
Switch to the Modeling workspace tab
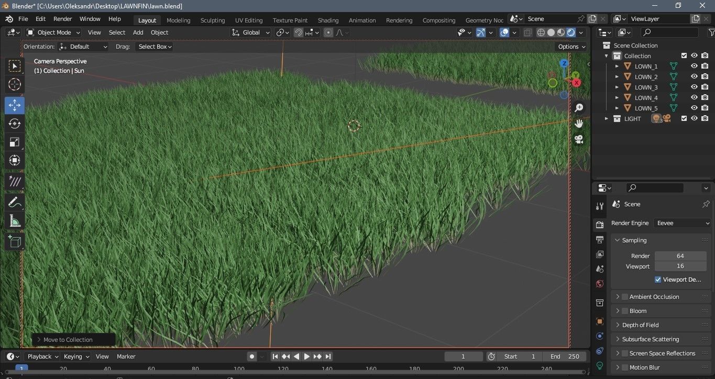179,20
